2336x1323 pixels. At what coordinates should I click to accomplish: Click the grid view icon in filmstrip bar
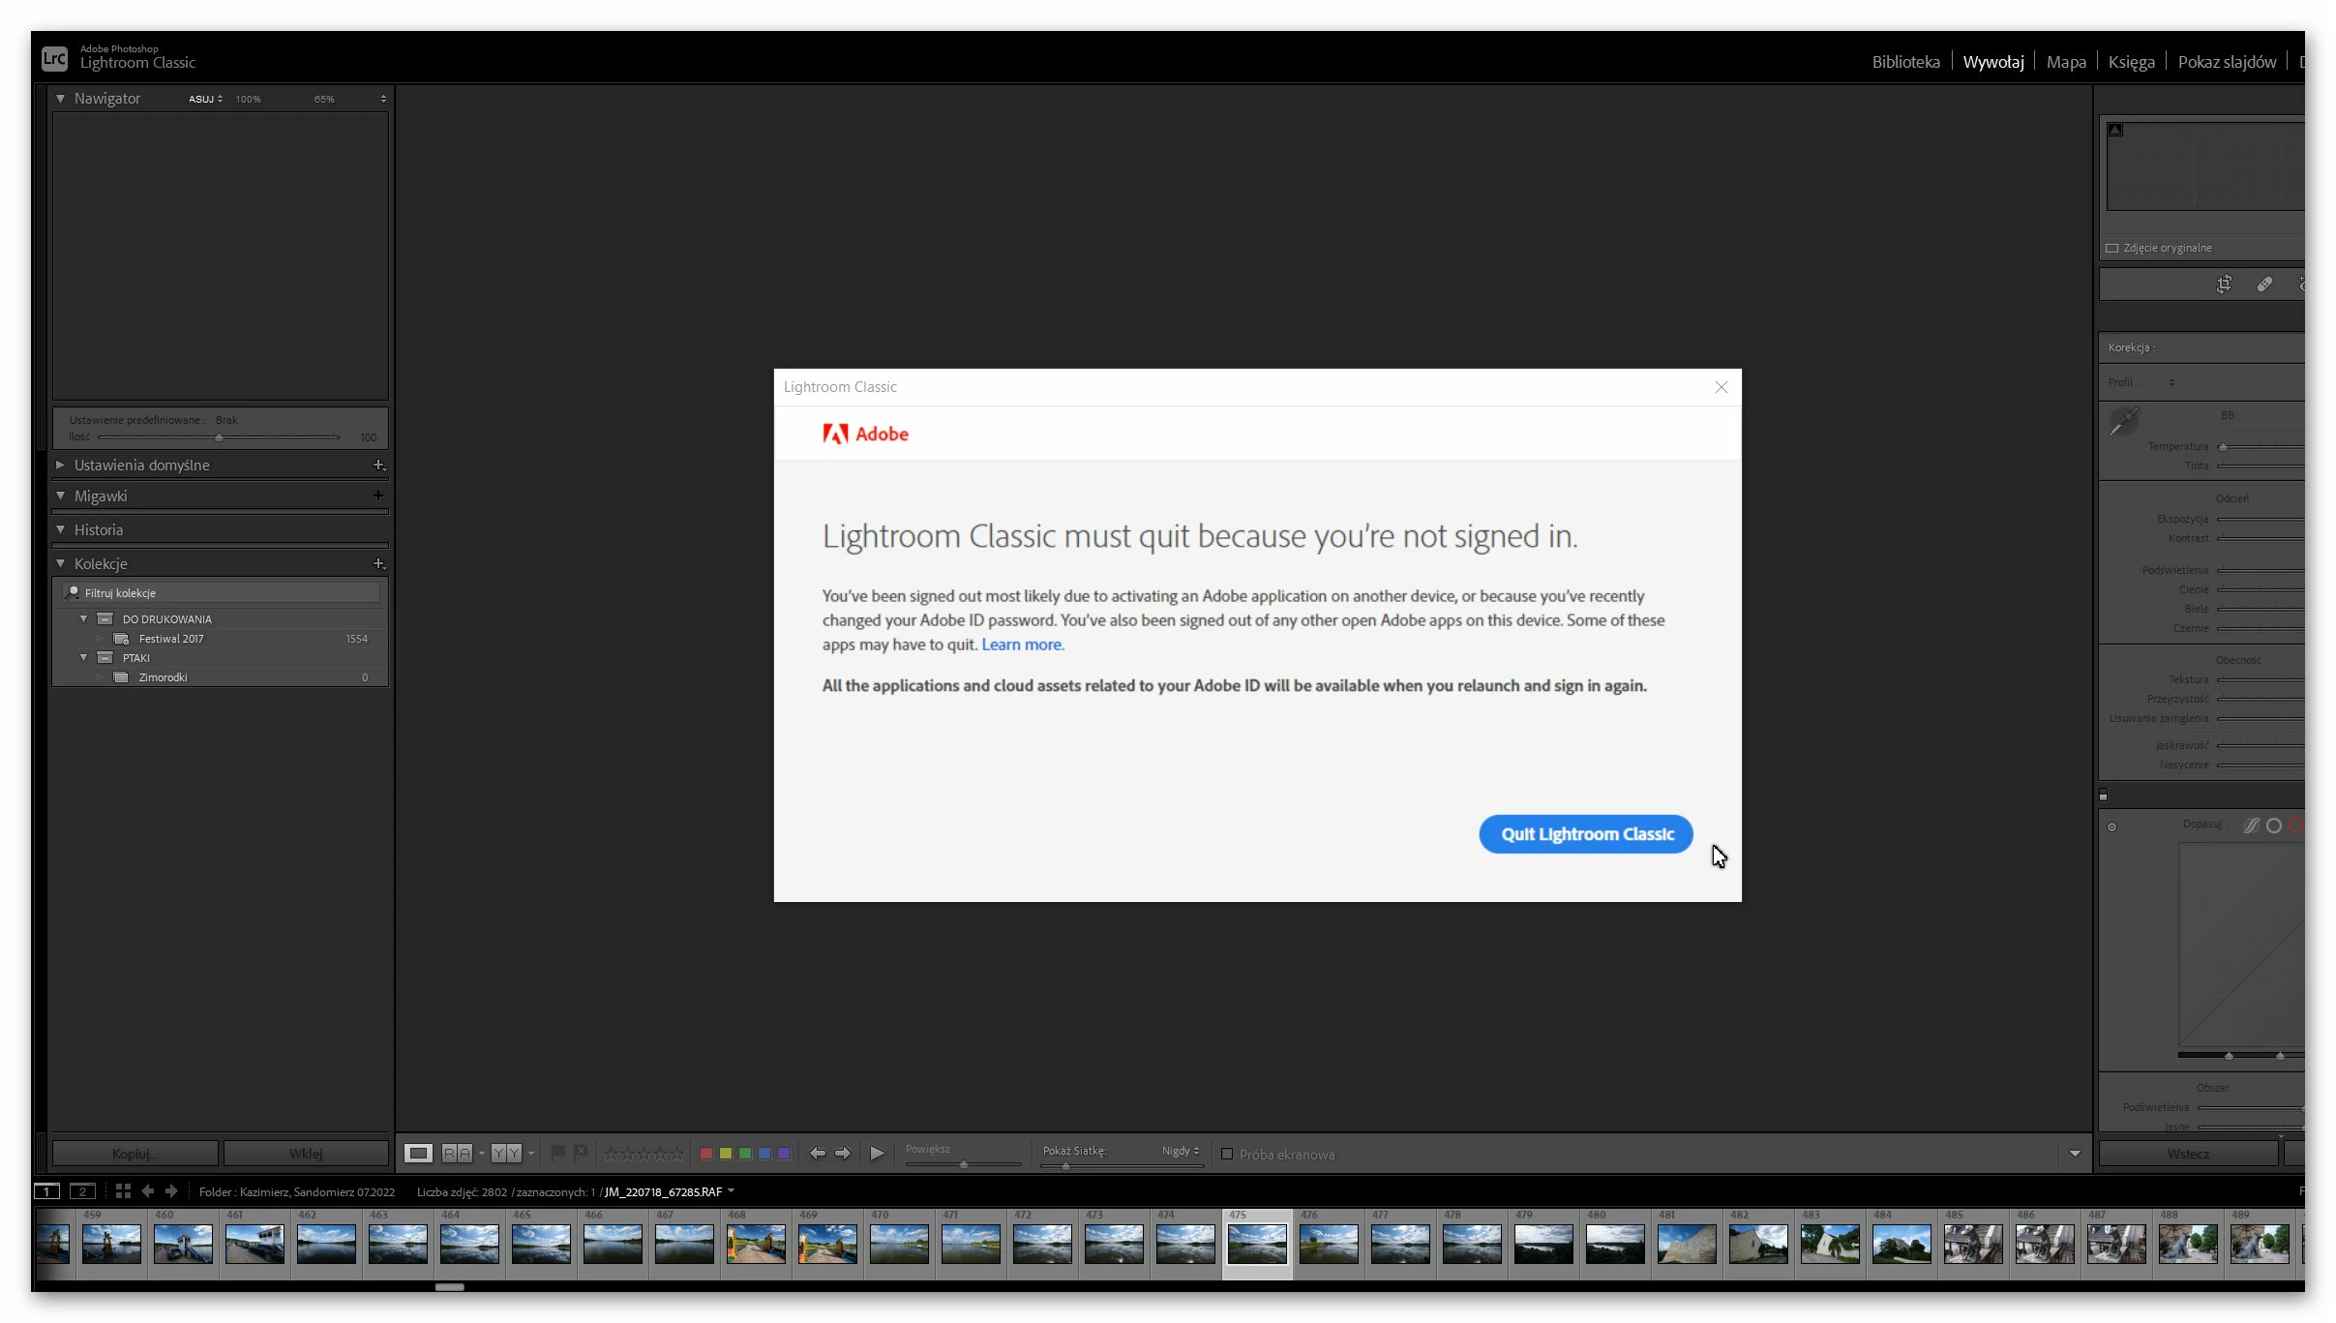pos(123,1191)
